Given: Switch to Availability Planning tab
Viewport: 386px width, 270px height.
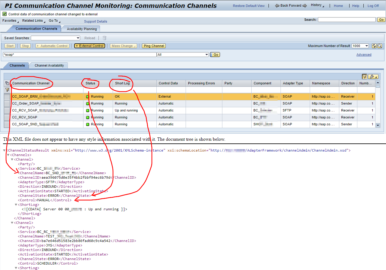Looking at the screenshot, I should point(82,29).
